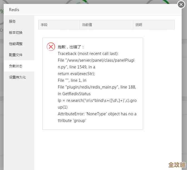Close the Redis dialog with the X button
The height and width of the screenshot is (170, 187).
(x=181, y=4)
